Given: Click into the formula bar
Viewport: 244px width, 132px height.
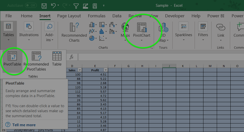Looking at the screenshot, I should [x=161, y=57].
